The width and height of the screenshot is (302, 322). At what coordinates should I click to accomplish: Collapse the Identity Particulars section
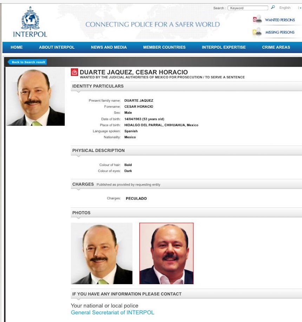tap(98, 86)
